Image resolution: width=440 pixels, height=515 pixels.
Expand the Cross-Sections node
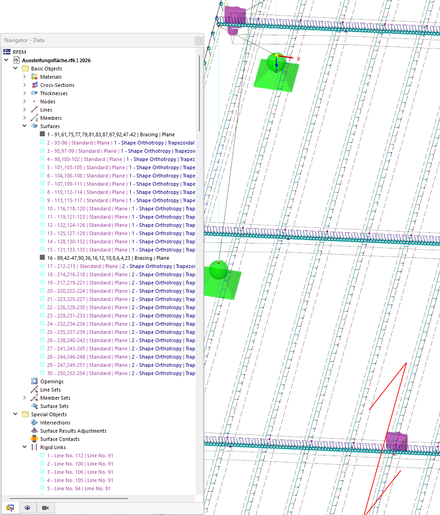pos(25,85)
